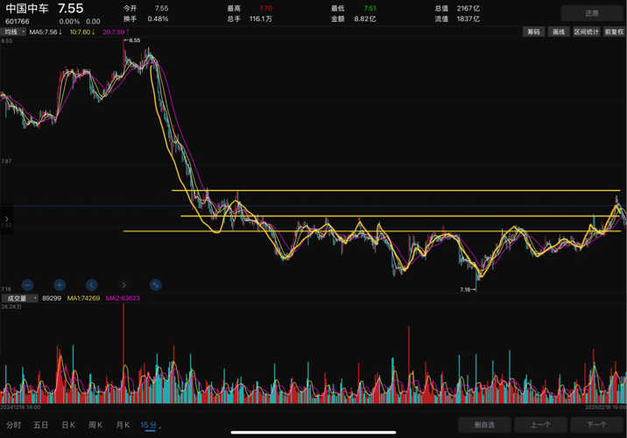Screen dimensions: 627x438
Task: Click the 还原 restore button
Action: [x=592, y=13]
